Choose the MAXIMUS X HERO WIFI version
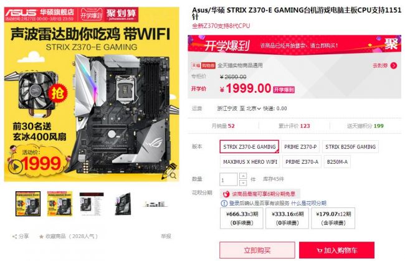405x261 pixels. point(250,162)
